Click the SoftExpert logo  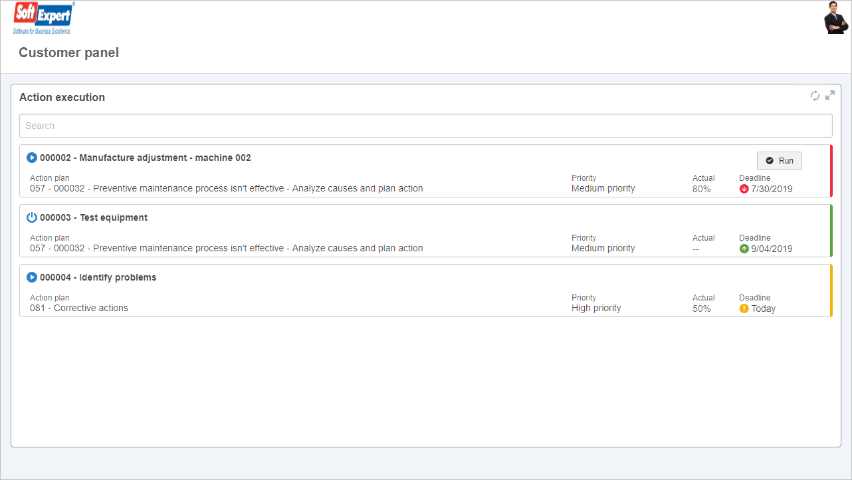(x=44, y=19)
